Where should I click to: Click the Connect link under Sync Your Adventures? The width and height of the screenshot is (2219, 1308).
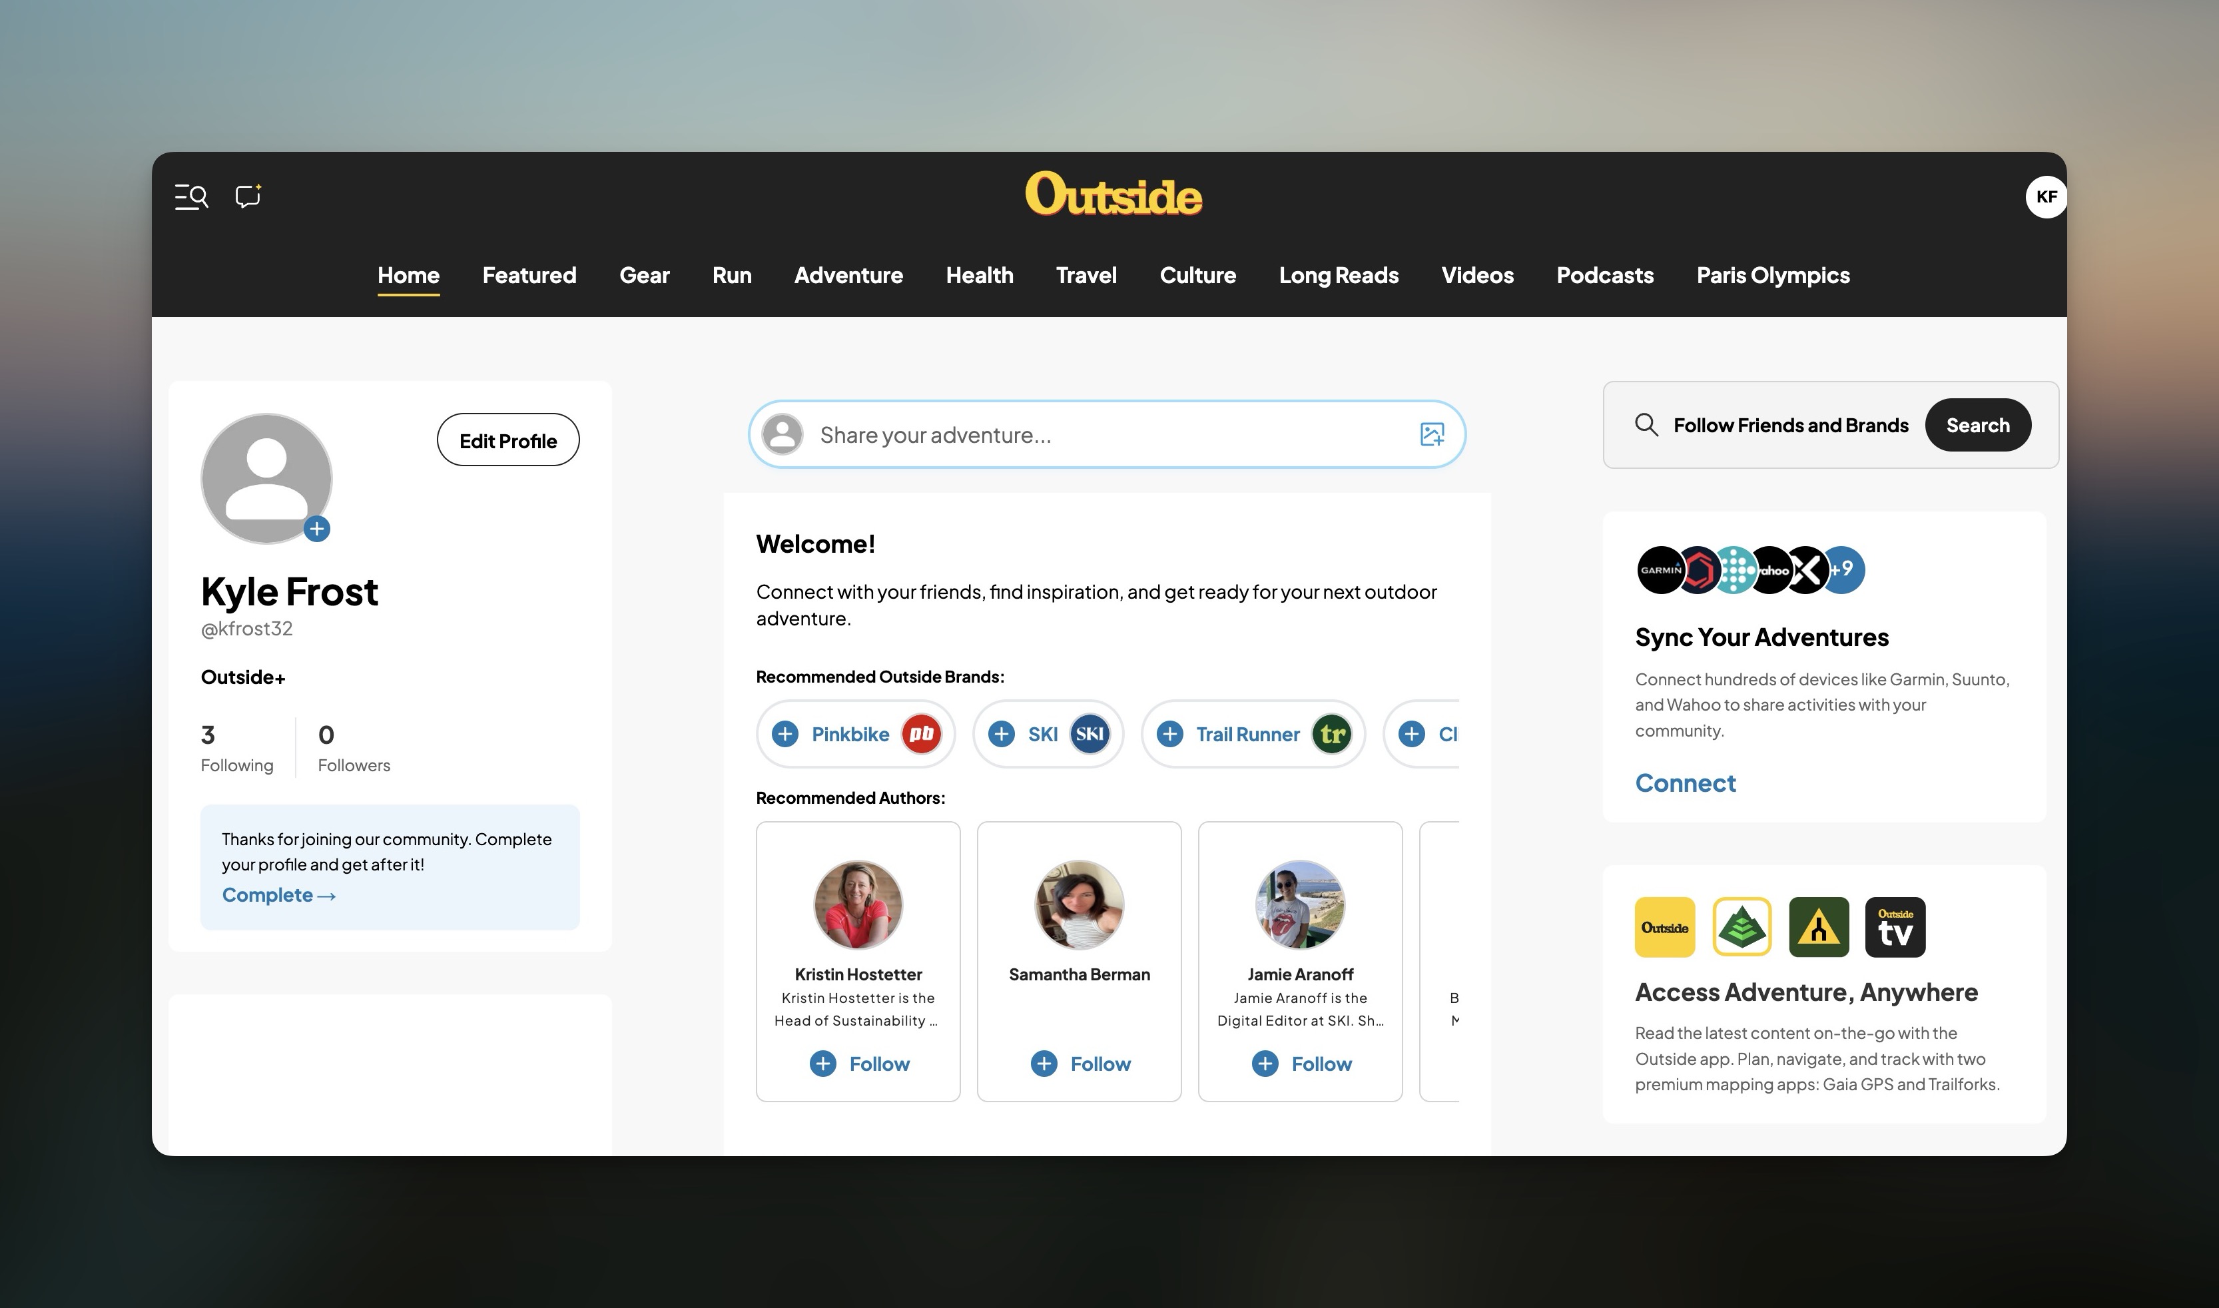(x=1685, y=783)
